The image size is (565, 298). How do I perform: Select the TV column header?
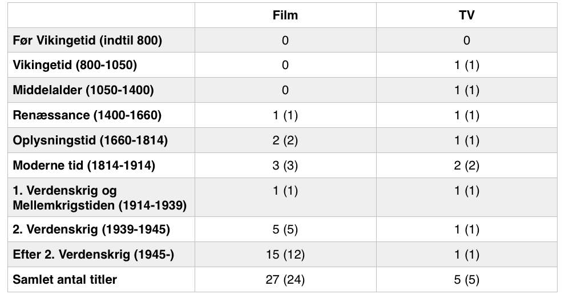pyautogui.click(x=467, y=15)
